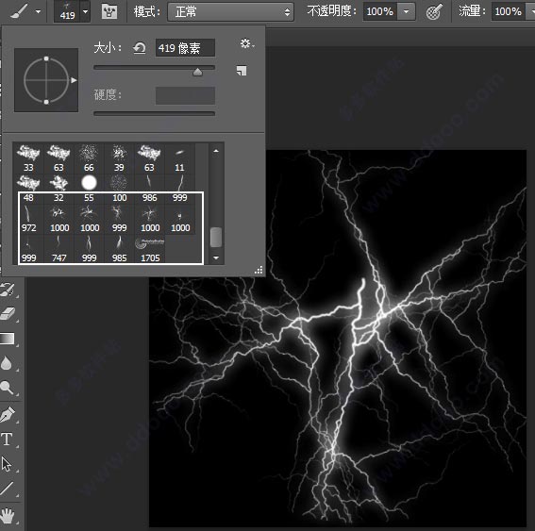
Task: Select the Hand tool
Action: 8,515
